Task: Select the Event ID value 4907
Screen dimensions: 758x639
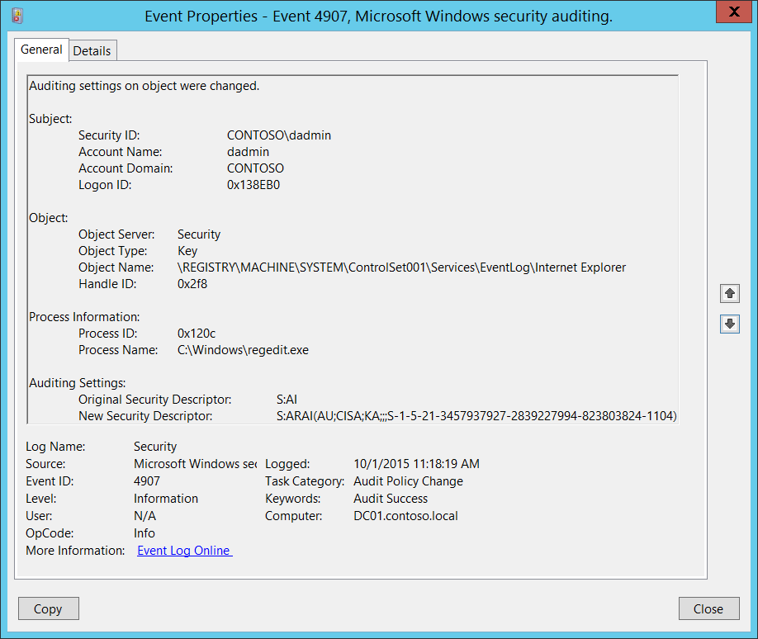Action: (147, 481)
